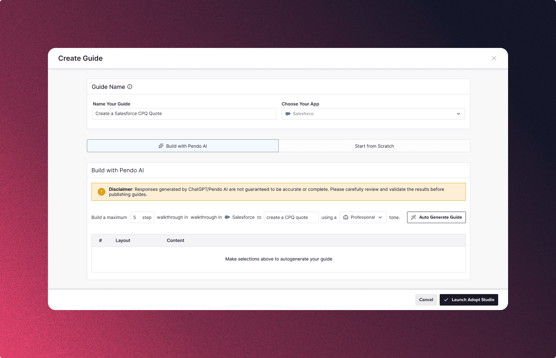This screenshot has width=556, height=358.
Task: Click the magic wand icon on Auto Generate
Action: [x=413, y=217]
